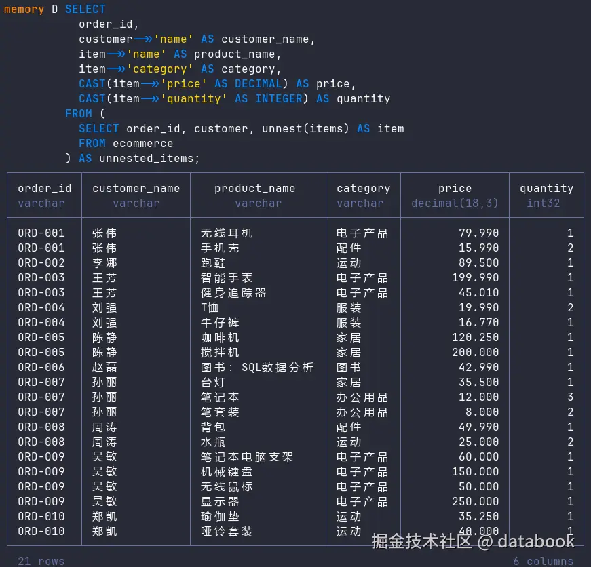Select the 李娜 customer cell
The image size is (591, 567).
pyautogui.click(x=104, y=262)
